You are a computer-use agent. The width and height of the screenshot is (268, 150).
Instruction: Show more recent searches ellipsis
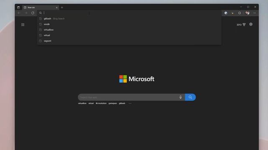[x=130, y=103]
